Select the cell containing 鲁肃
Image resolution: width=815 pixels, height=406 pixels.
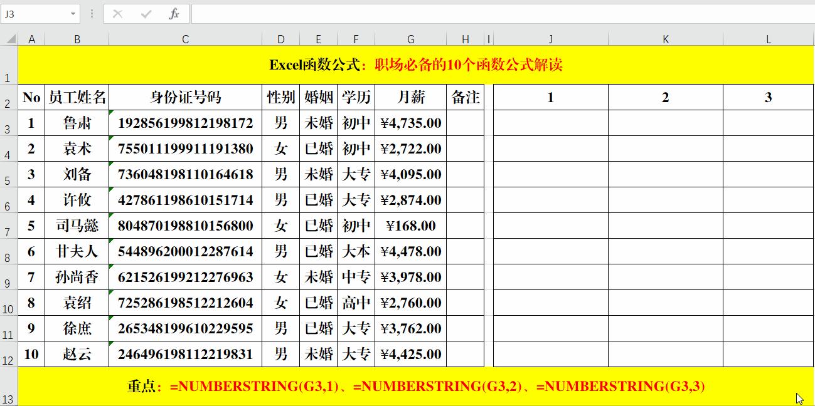pyautogui.click(x=78, y=123)
